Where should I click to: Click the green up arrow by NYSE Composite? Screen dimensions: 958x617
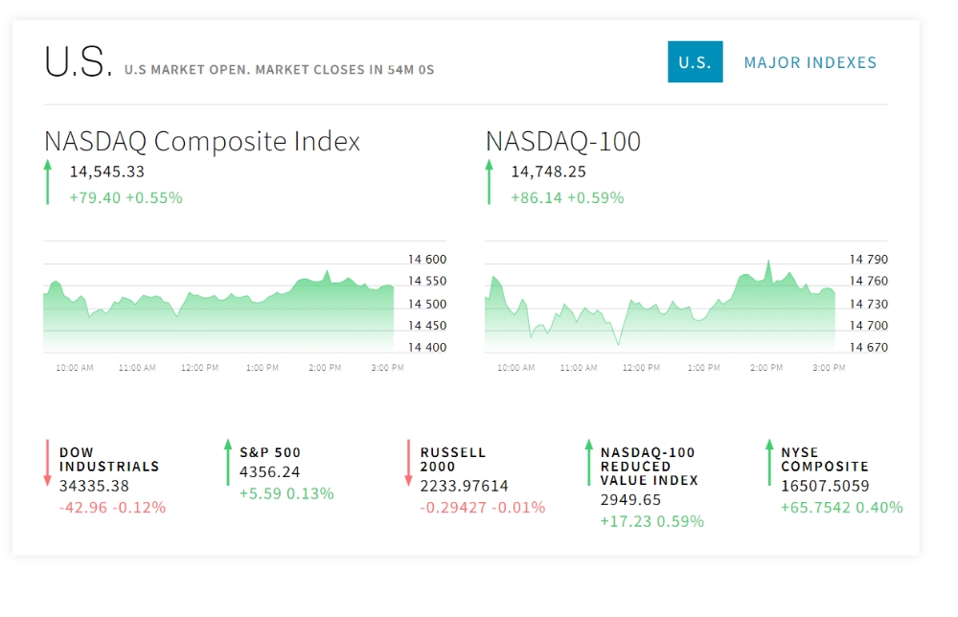pyautogui.click(x=769, y=463)
